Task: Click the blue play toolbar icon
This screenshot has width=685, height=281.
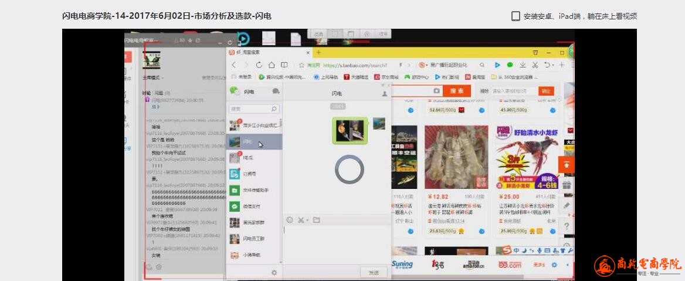Action: [497, 65]
